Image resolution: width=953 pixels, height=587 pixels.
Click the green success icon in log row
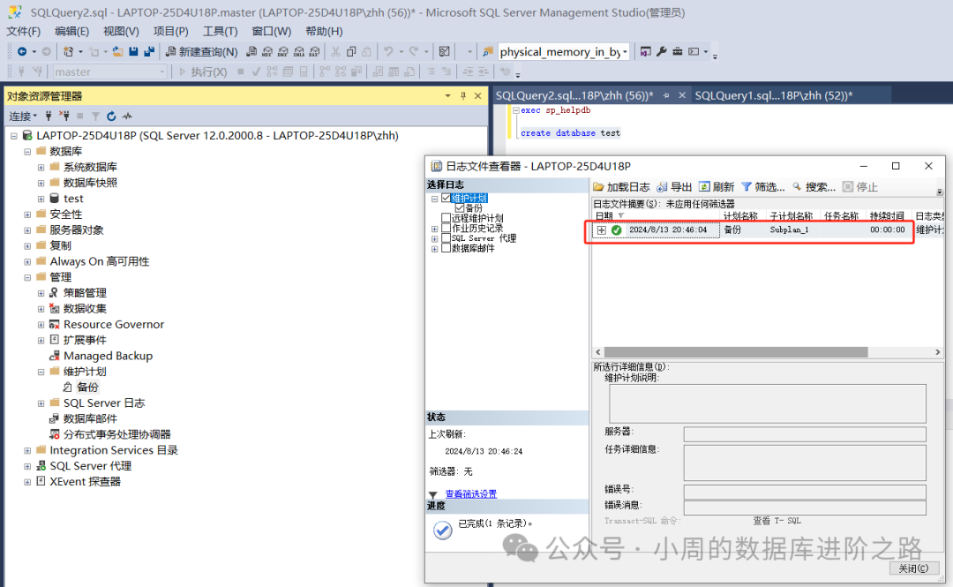pyautogui.click(x=616, y=230)
